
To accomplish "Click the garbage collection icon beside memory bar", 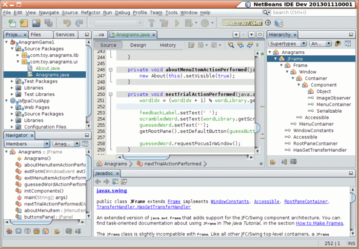I will [x=268, y=23].
